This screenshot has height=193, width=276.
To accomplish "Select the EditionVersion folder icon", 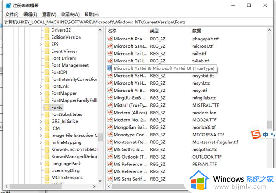I will pyautogui.click(x=47, y=37).
